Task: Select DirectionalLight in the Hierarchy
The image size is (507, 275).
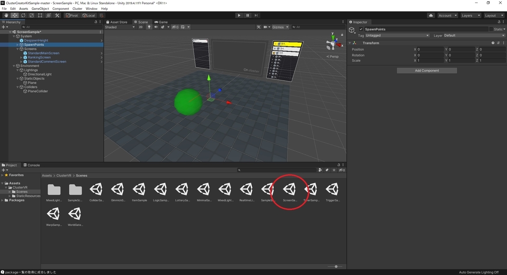Action: tap(40, 74)
